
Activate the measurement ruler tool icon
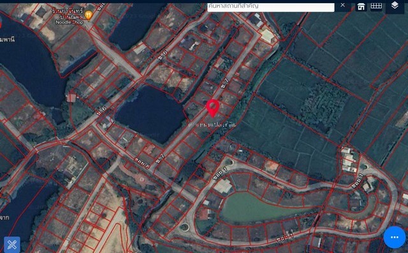tap(12, 245)
